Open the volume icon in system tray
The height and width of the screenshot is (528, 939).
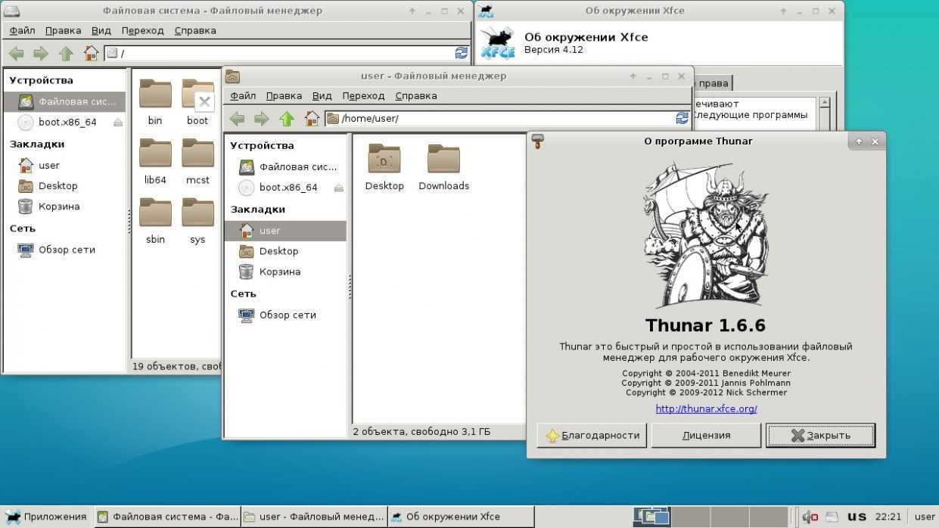pos(809,517)
